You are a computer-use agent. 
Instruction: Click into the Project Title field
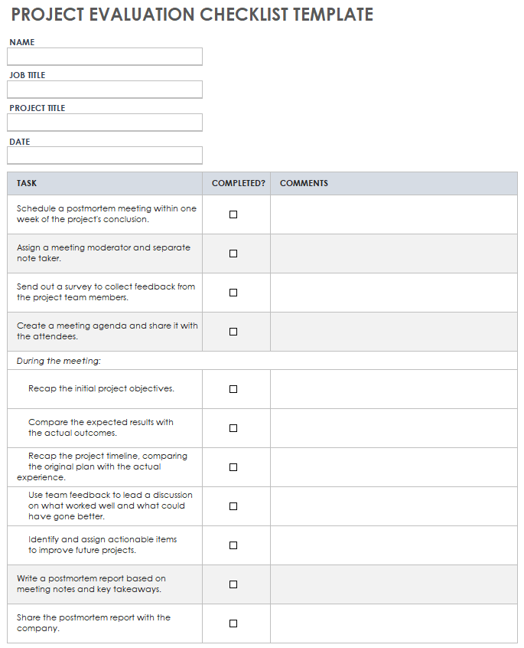pos(105,123)
